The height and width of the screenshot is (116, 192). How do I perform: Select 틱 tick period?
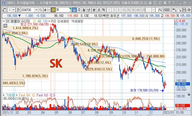(104, 10)
